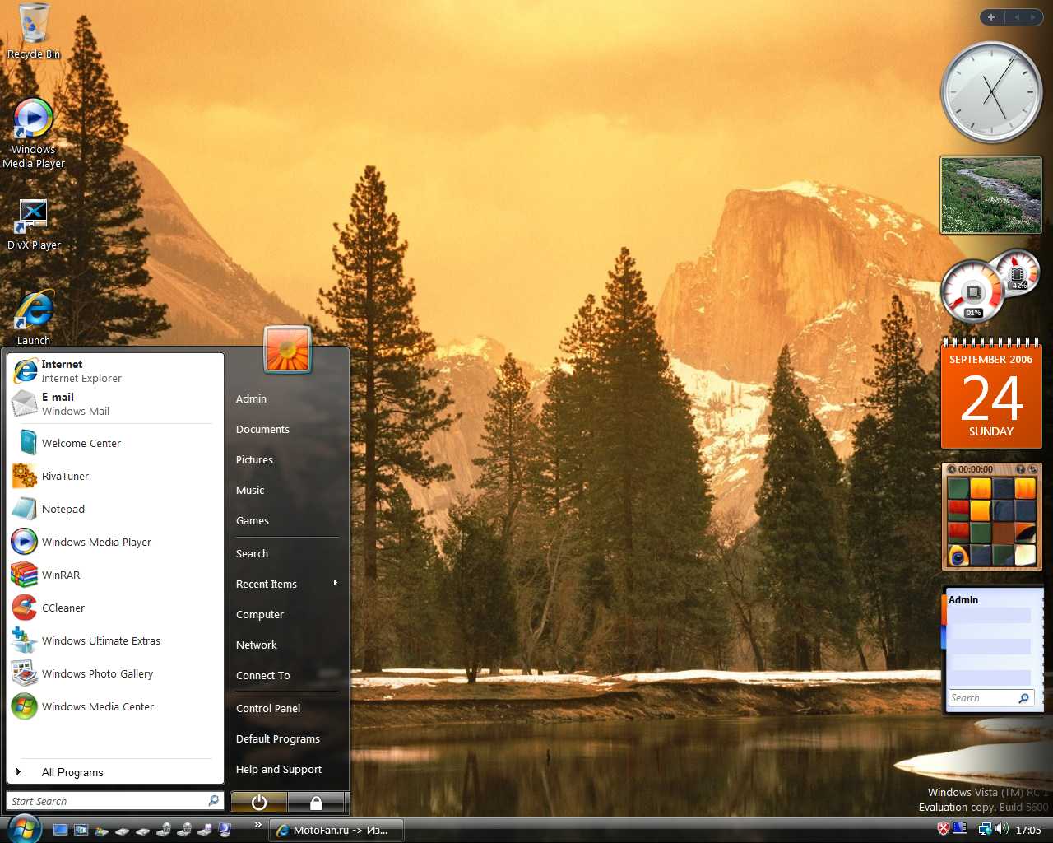The width and height of the screenshot is (1053, 843).
Task: Click the MotoFan.ru taskbar button
Action: (337, 830)
